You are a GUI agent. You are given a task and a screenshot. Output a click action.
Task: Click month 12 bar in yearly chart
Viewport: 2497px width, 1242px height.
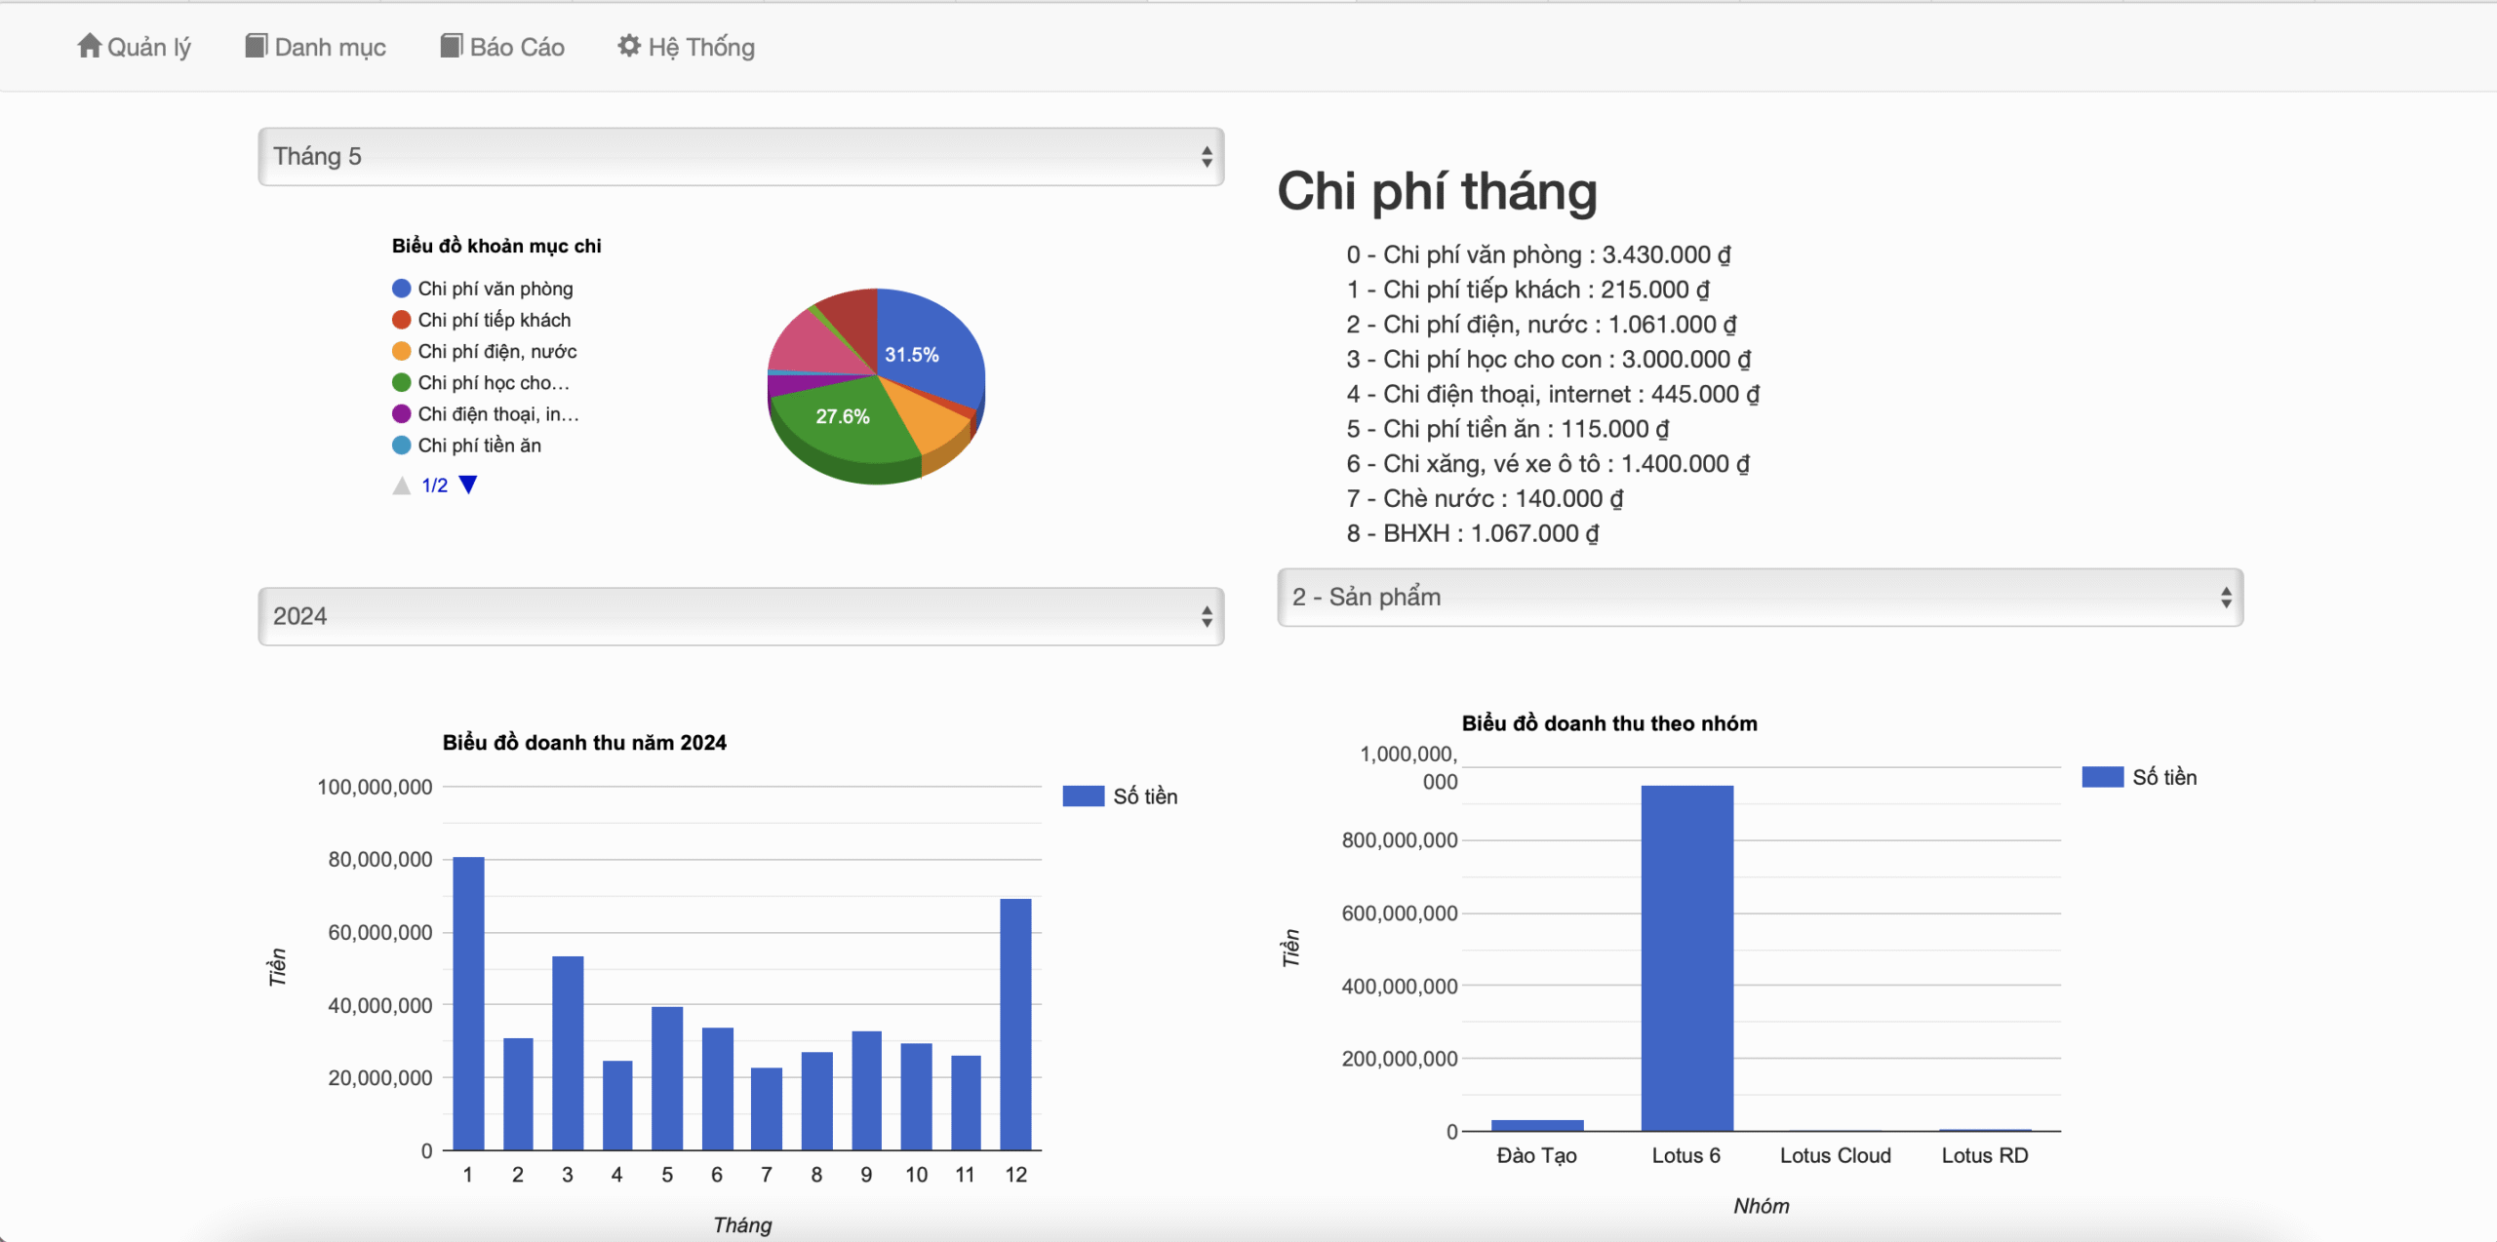pos(1015,1024)
